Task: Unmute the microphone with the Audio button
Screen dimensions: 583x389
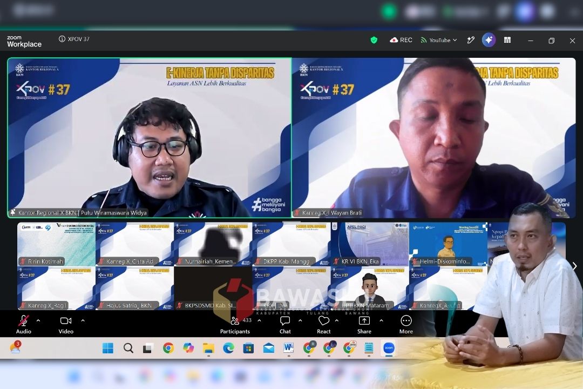Action: (x=23, y=324)
